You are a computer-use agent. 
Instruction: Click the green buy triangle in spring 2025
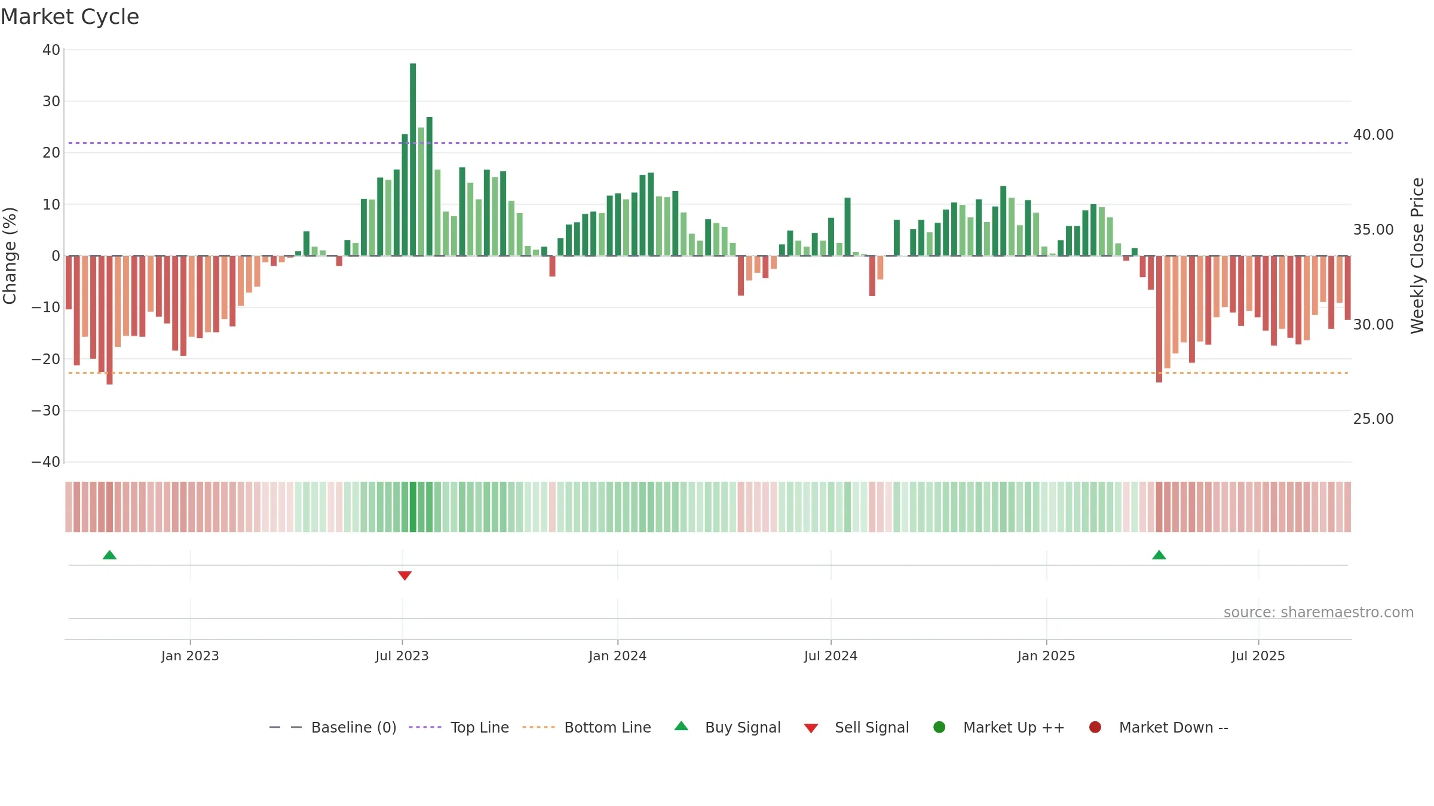tap(1159, 555)
